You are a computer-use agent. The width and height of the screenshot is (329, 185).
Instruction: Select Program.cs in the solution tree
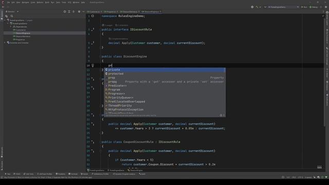[19, 40]
